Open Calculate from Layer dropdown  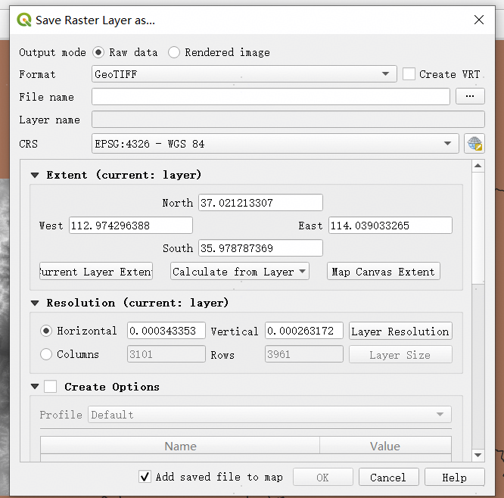239,272
